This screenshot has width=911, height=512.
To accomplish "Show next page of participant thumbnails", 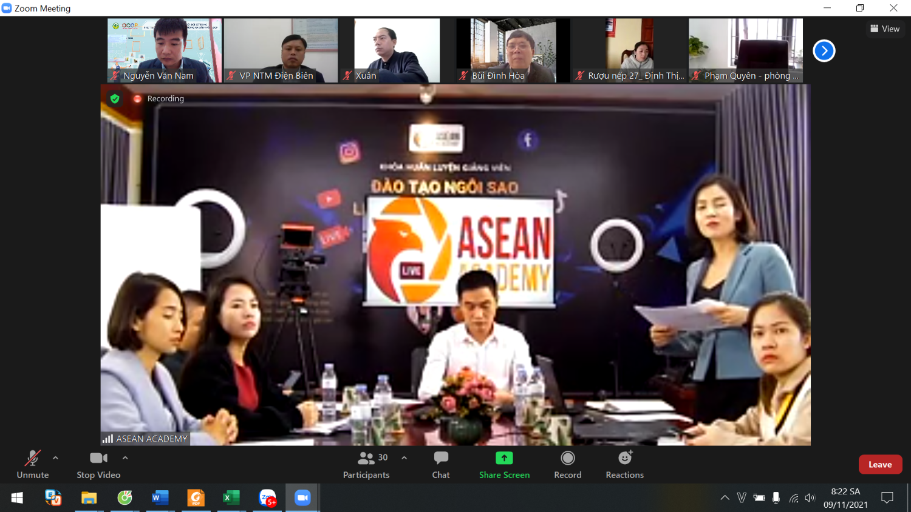I will (824, 51).
